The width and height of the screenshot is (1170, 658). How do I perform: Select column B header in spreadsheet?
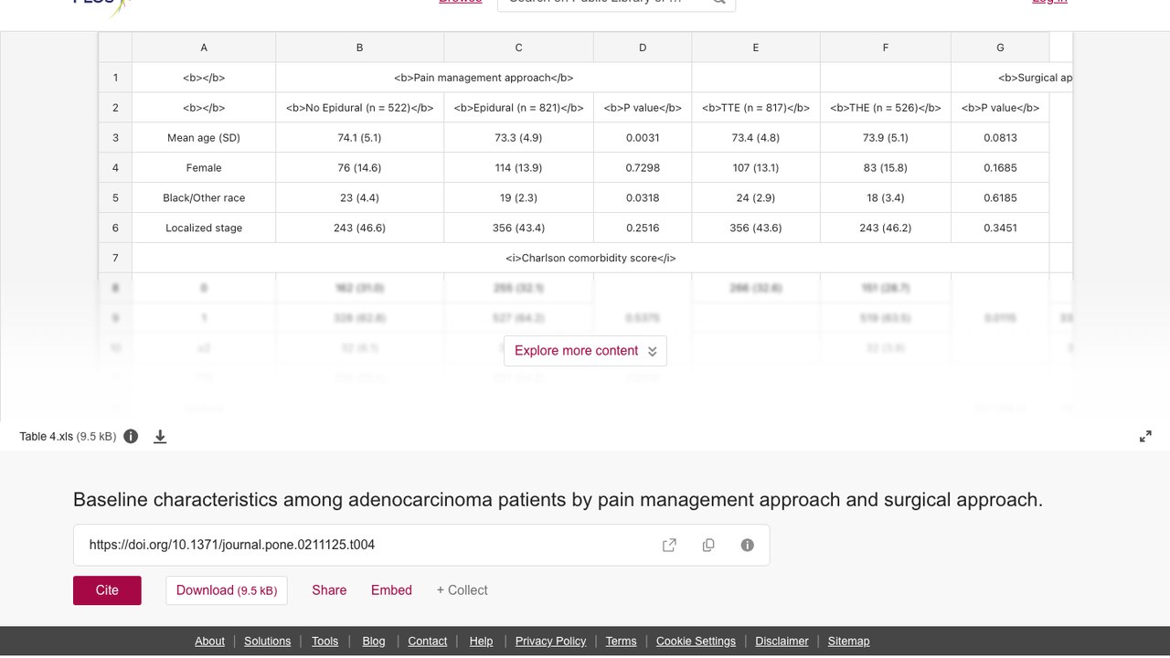point(359,48)
